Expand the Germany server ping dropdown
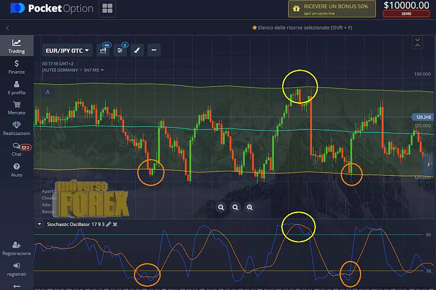The height and width of the screenshot is (290, 436). 102,70
